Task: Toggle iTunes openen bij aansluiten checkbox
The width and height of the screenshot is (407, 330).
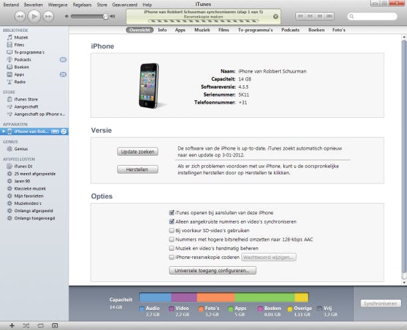Action: pos(172,213)
